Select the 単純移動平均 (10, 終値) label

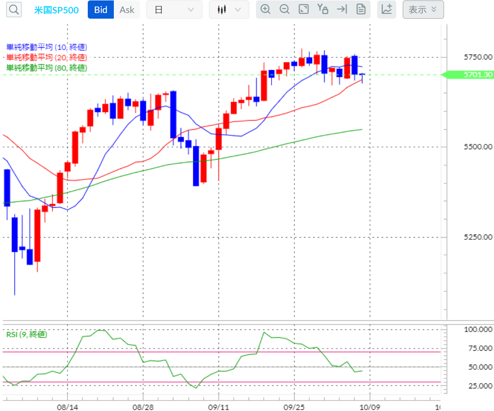(46, 47)
